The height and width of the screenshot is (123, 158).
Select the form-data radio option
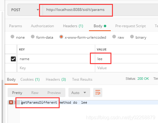point(33,37)
